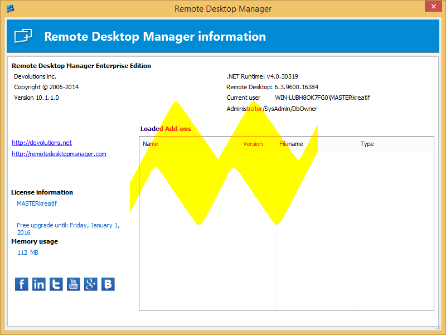Click the Memory usage heading
Viewport: 446px width, 335px height.
[35, 241]
